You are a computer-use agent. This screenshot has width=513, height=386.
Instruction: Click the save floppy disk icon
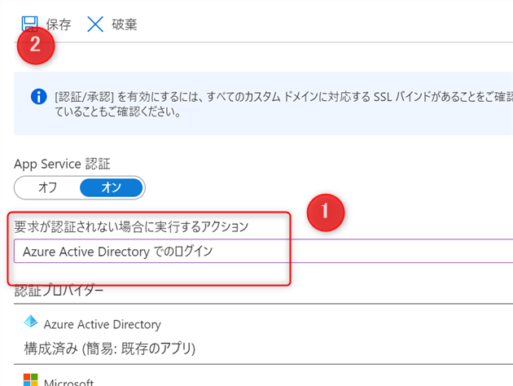30,24
